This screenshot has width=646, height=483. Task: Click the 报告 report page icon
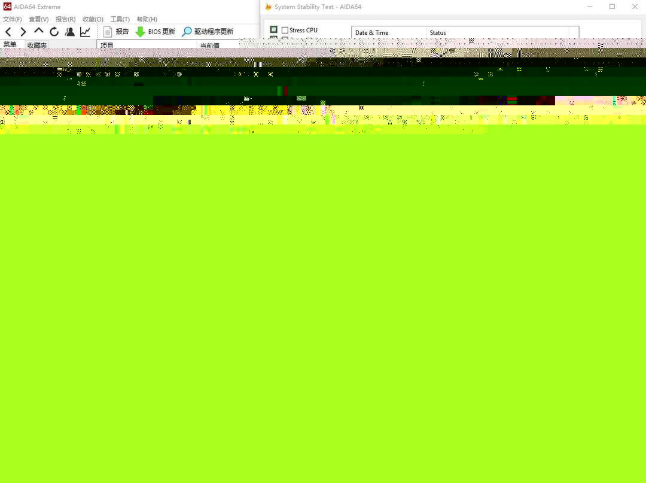(108, 32)
